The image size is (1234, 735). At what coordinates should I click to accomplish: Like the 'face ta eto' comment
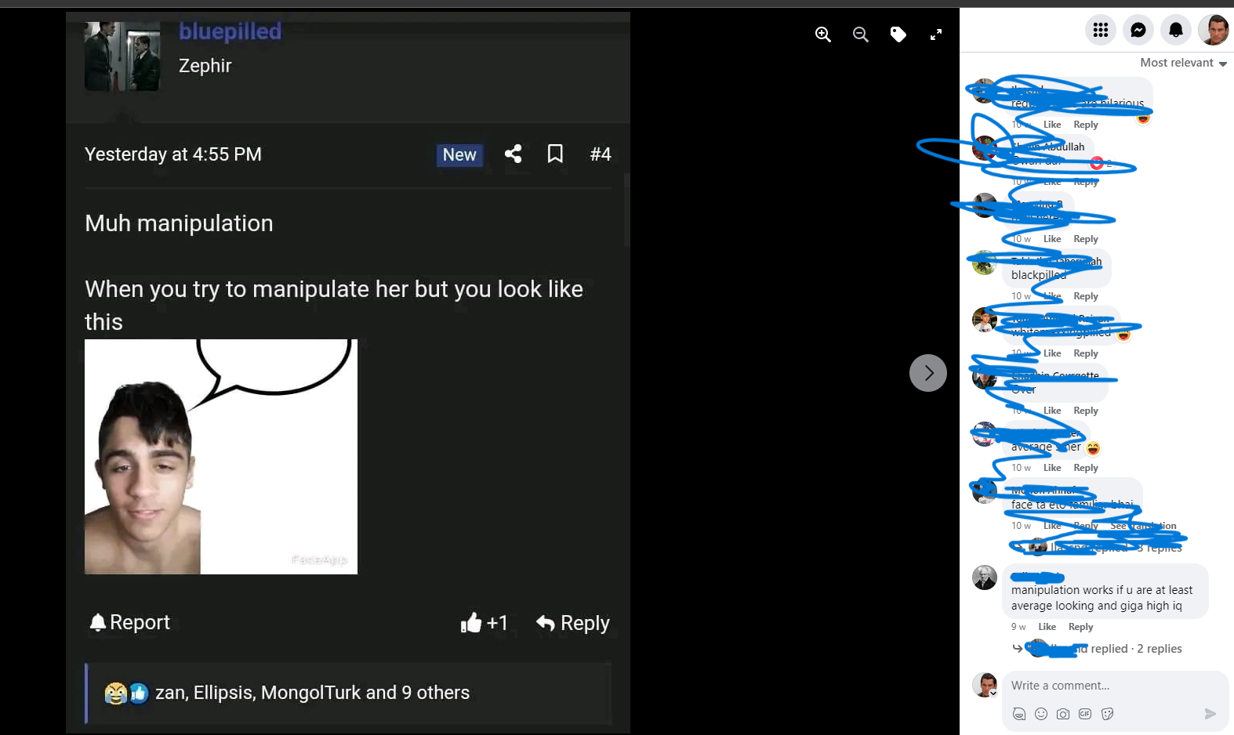pyautogui.click(x=1052, y=526)
